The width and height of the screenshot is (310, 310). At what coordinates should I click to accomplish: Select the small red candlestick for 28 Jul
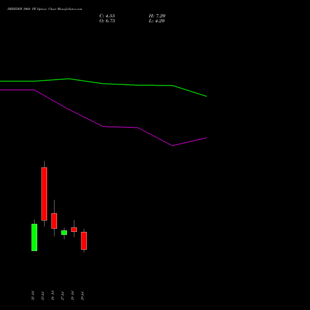tap(74, 229)
